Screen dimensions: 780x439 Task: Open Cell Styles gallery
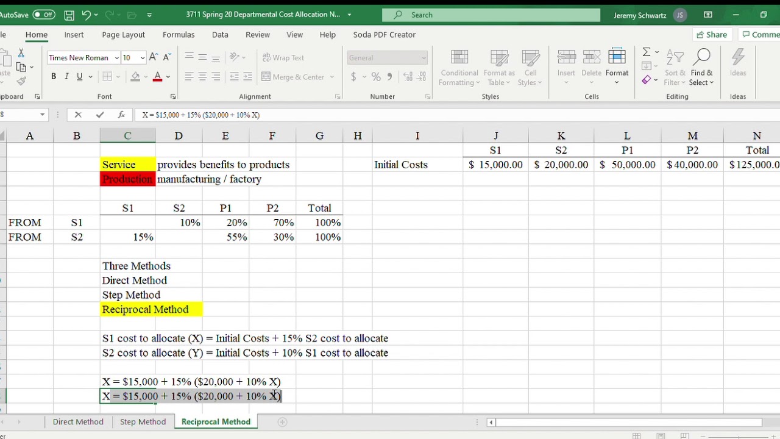530,68
